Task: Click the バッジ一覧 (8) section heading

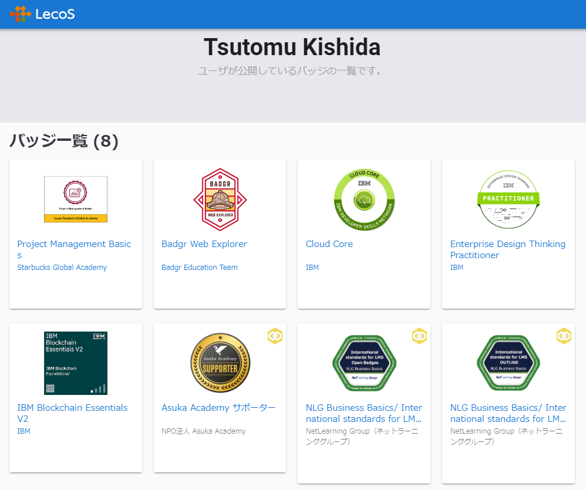Action: click(64, 141)
